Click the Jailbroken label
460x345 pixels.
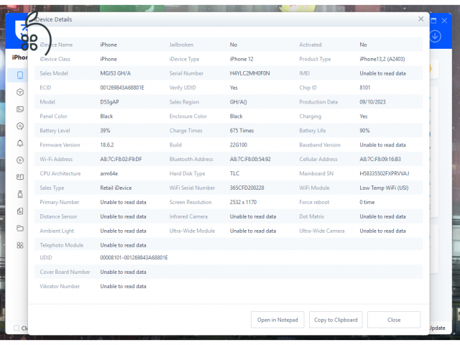(181, 45)
